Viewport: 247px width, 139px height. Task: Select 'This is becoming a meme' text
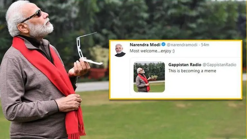pyautogui.click(x=192, y=71)
